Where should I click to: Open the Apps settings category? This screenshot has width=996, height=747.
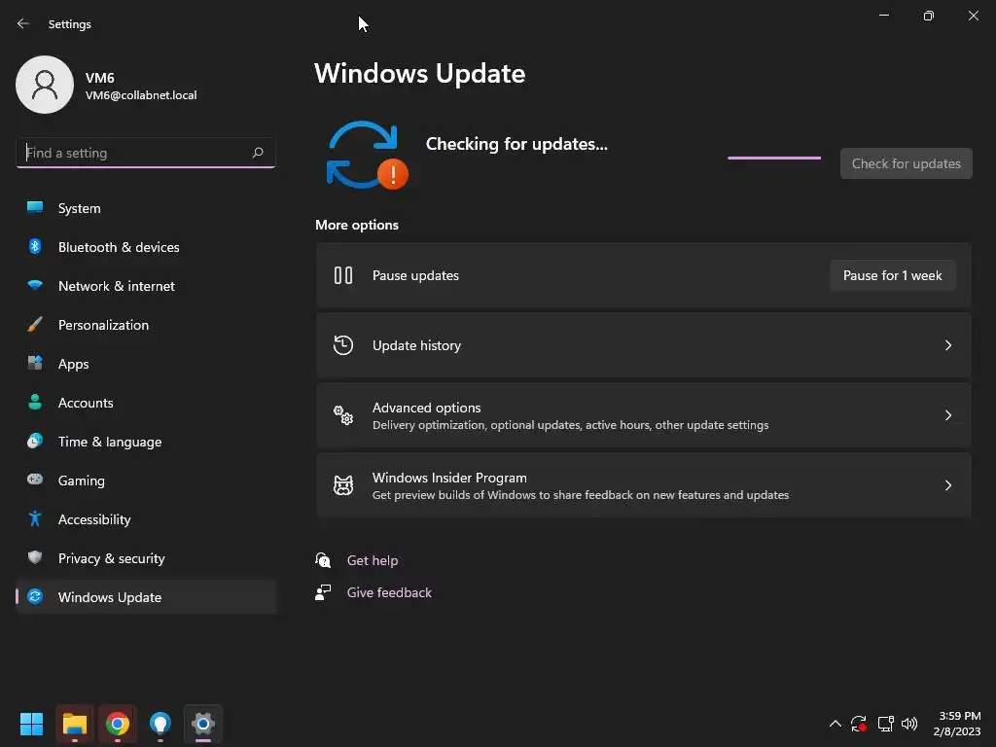coord(146,364)
